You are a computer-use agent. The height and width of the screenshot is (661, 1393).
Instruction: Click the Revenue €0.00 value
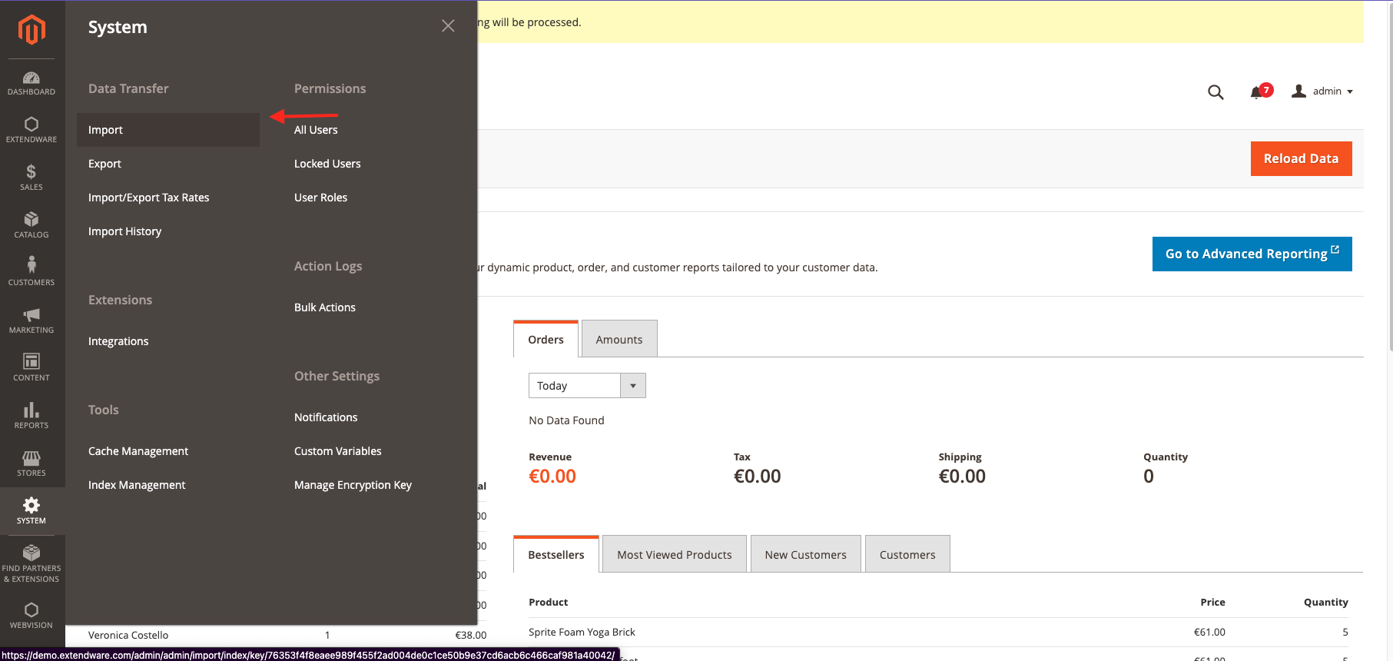point(552,477)
